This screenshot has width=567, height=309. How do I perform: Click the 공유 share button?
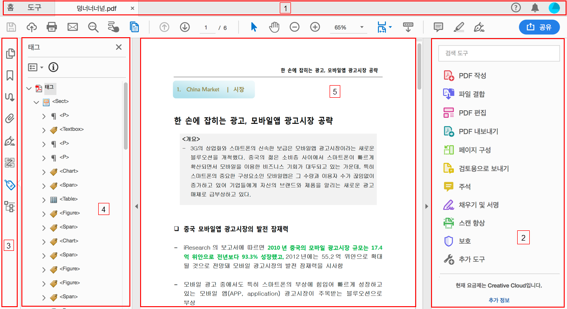click(539, 27)
